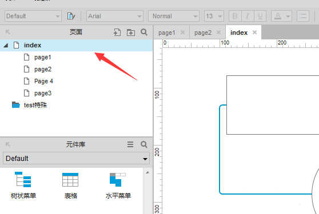Select page3 in the pages tree
This screenshot has width=319, height=214.
[43, 93]
